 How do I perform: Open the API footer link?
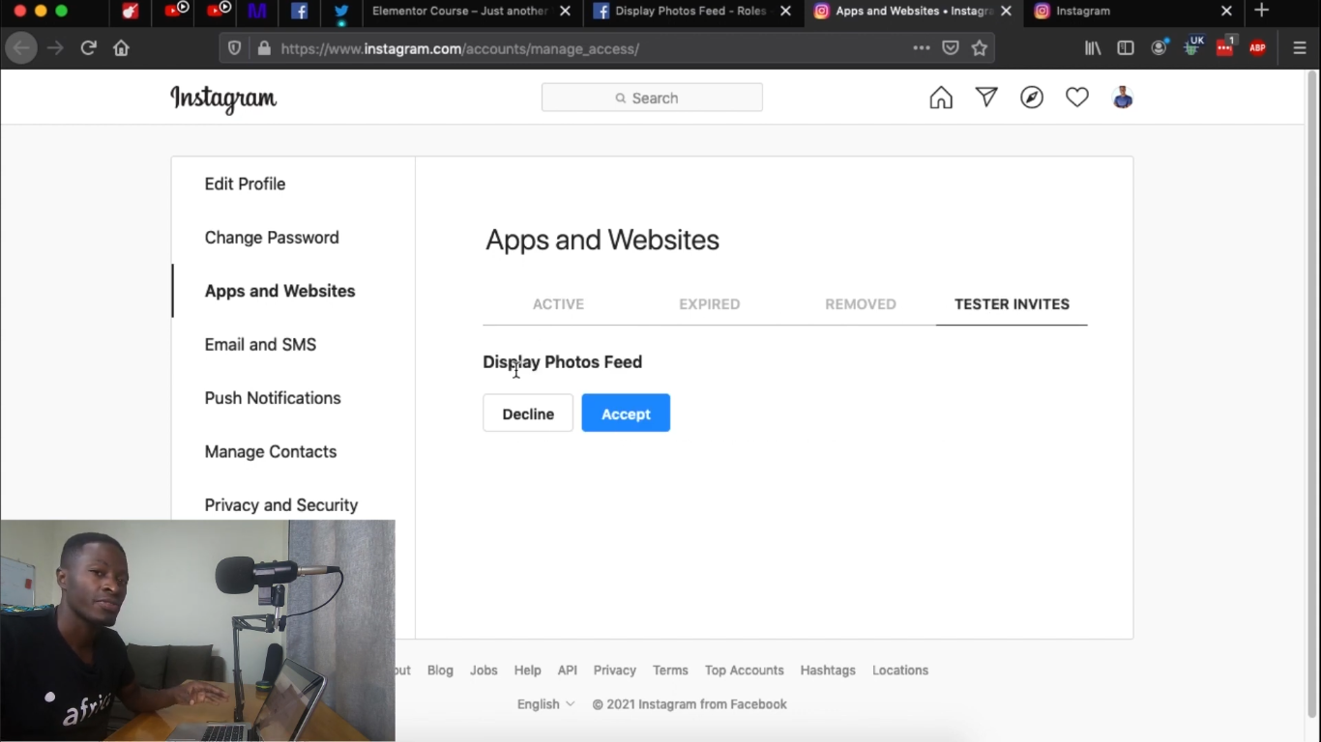(568, 671)
